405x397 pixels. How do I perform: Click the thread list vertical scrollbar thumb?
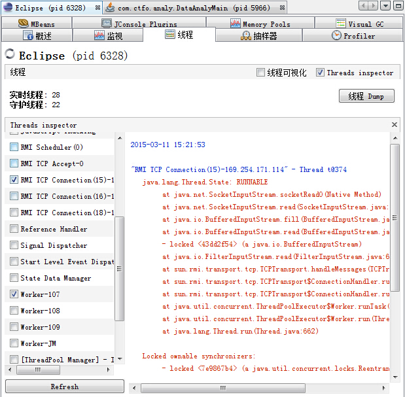click(x=119, y=268)
